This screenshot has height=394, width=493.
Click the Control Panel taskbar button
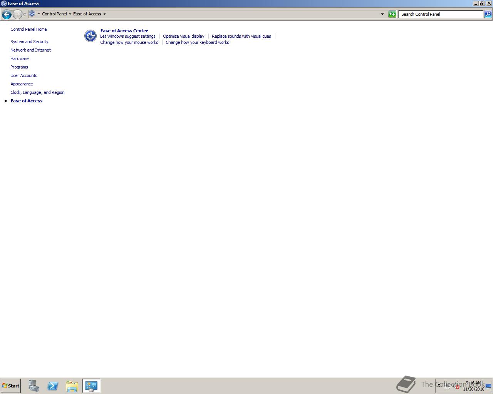(91, 386)
